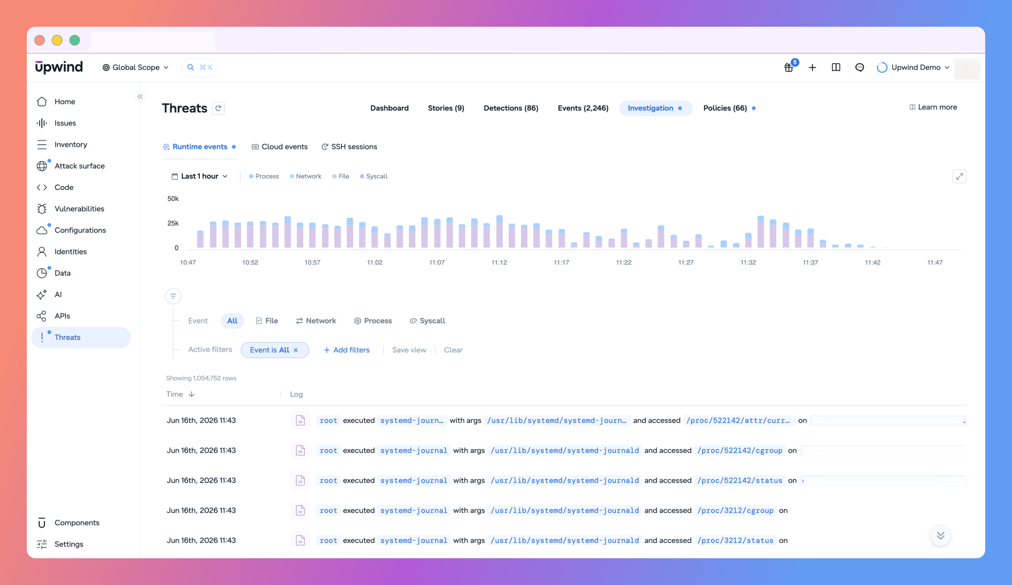Toggle Network series in chart legend
The width and height of the screenshot is (1012, 585).
306,176
